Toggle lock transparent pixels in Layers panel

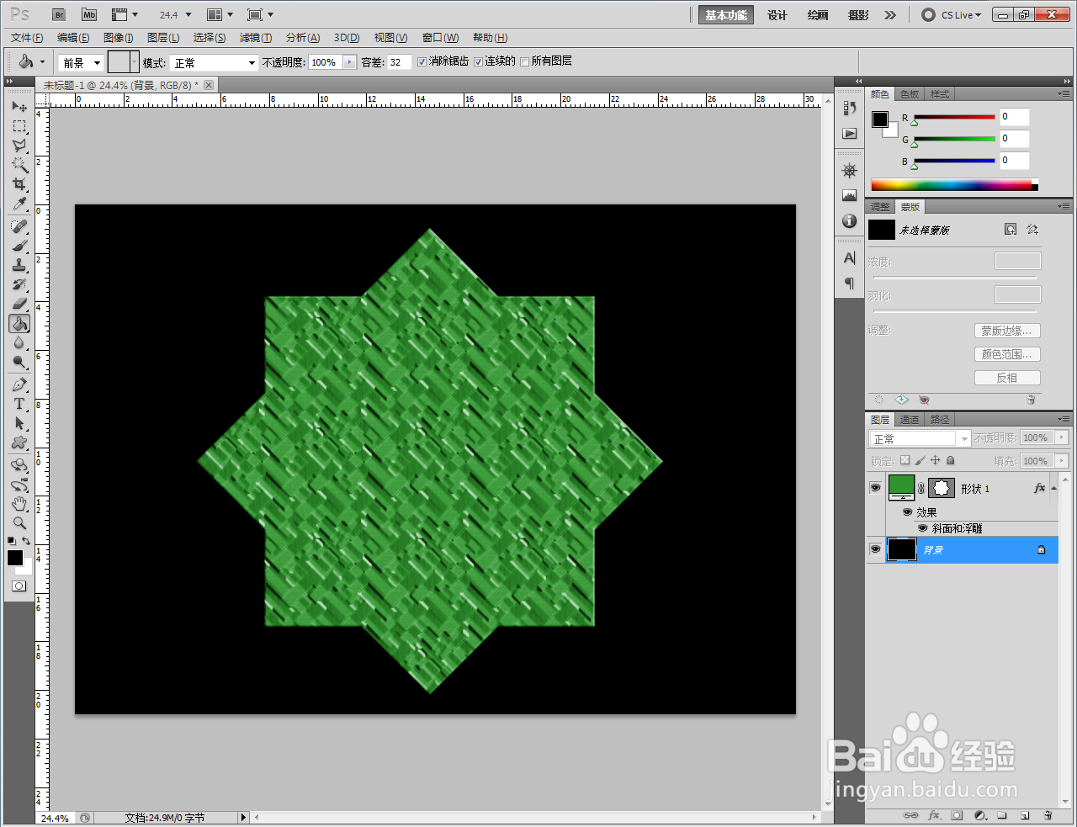click(x=905, y=461)
